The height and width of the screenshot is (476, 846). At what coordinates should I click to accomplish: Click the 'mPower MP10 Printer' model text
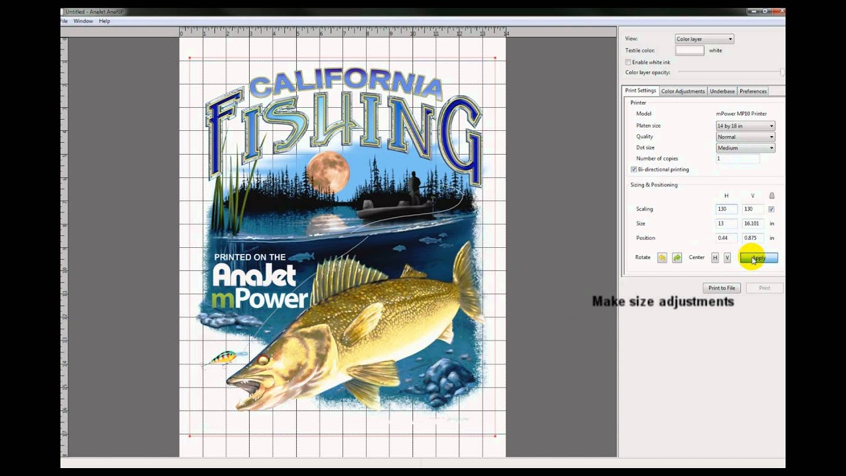click(742, 114)
